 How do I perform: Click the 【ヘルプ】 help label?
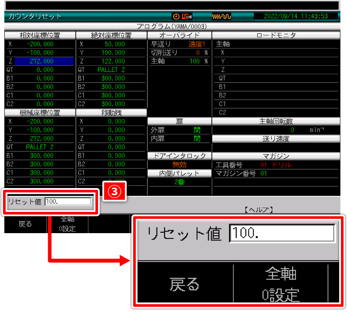point(258,210)
